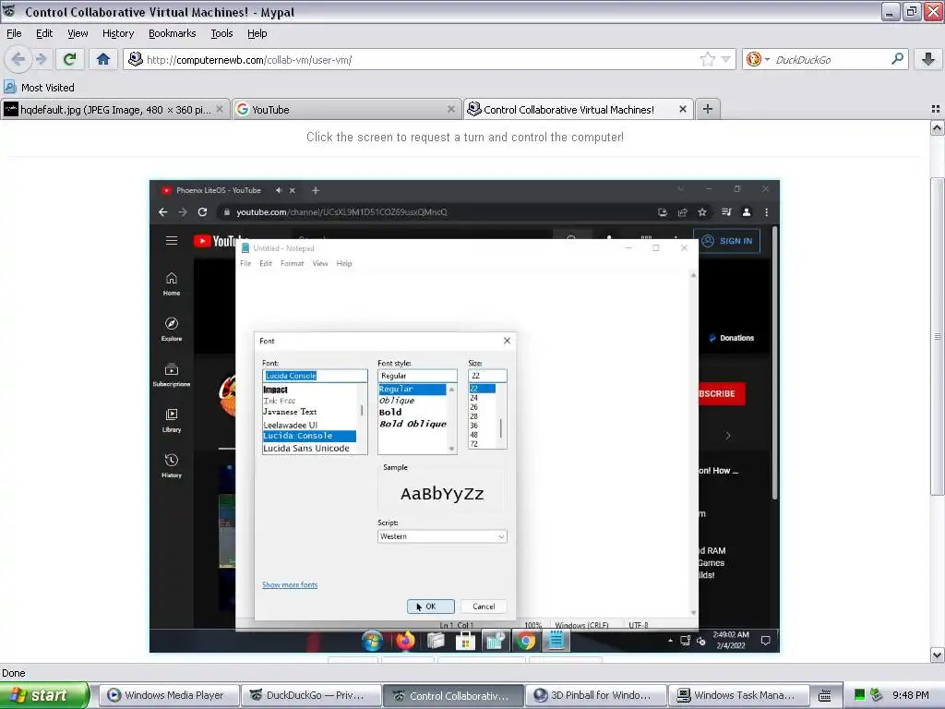The image size is (945, 709).
Task: Close the Font dialog with X
Action: point(507,341)
